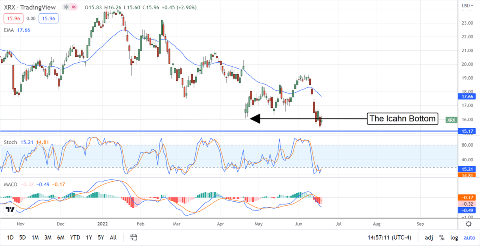Toggle the log scale option
The height and width of the screenshot is (246, 480).
point(453,238)
